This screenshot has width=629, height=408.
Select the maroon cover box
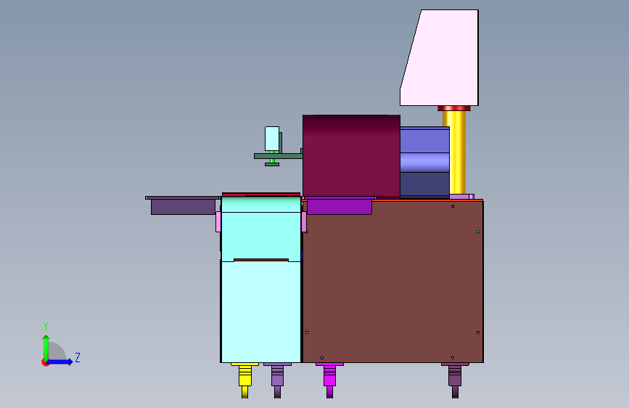(351, 156)
